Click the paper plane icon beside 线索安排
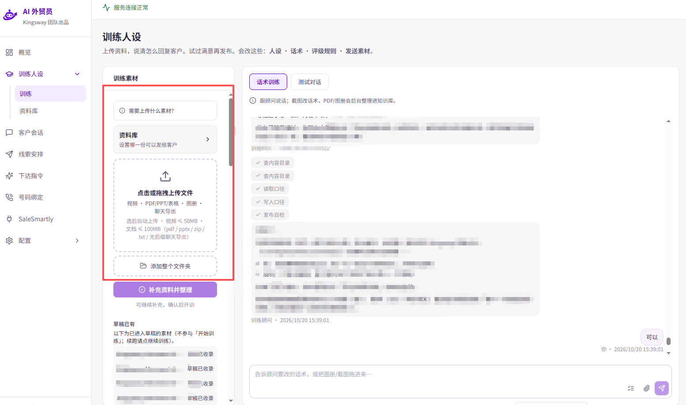686x405 pixels. tap(9, 154)
